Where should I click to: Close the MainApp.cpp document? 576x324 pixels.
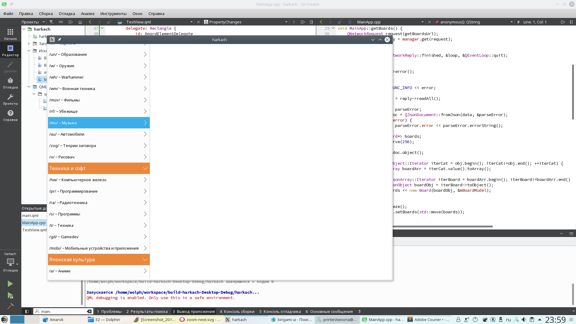429,22
